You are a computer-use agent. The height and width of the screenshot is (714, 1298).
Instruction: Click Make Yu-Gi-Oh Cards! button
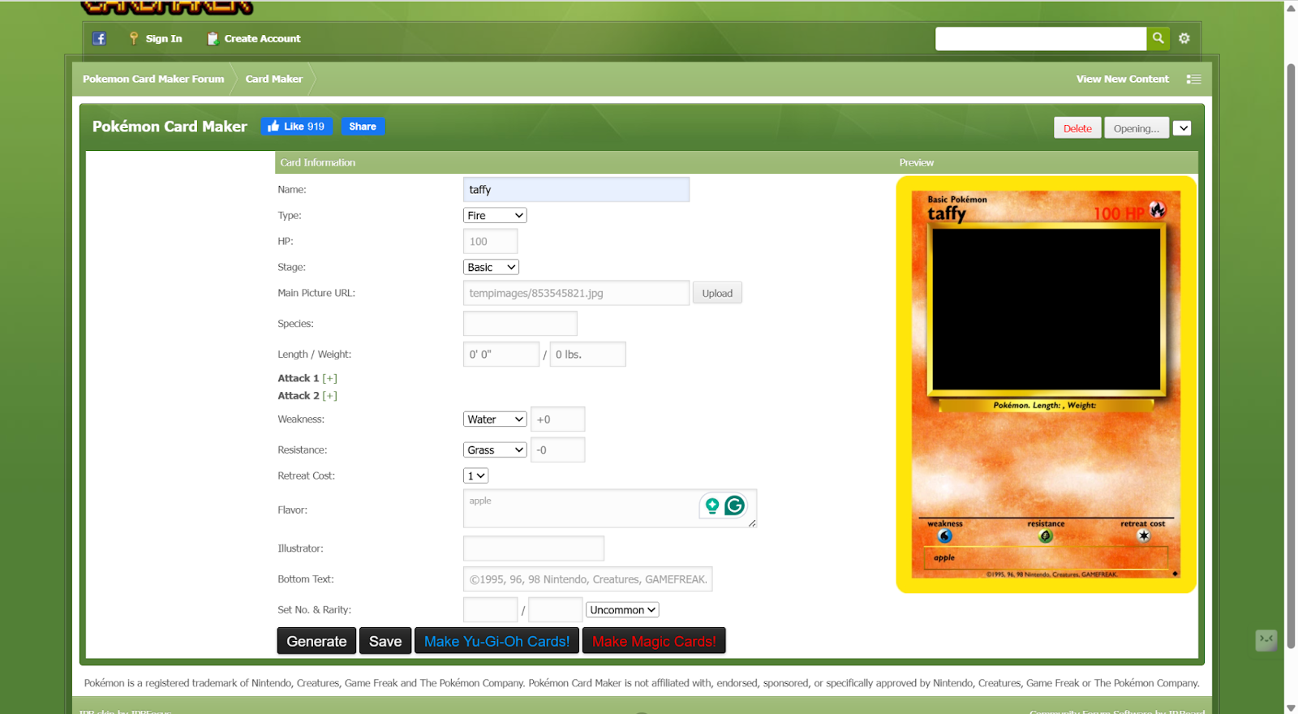click(496, 641)
